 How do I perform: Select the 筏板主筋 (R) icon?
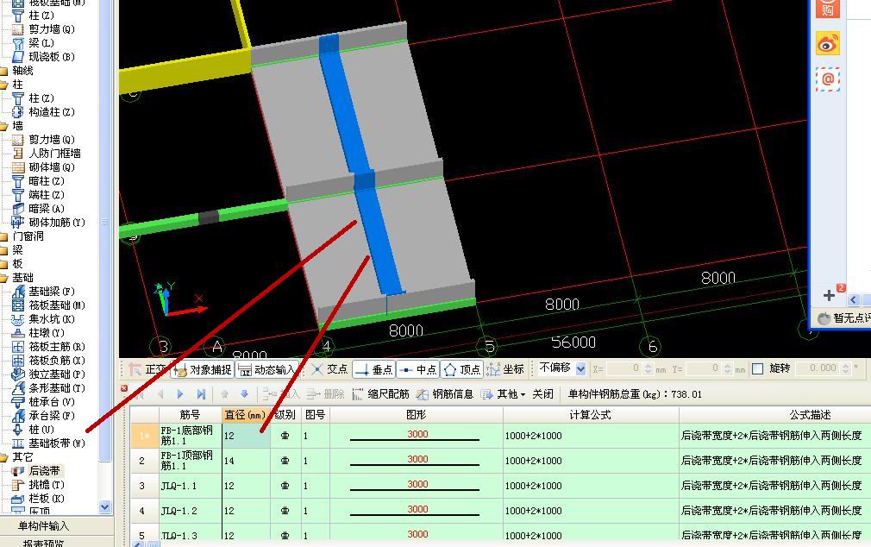pos(18,347)
